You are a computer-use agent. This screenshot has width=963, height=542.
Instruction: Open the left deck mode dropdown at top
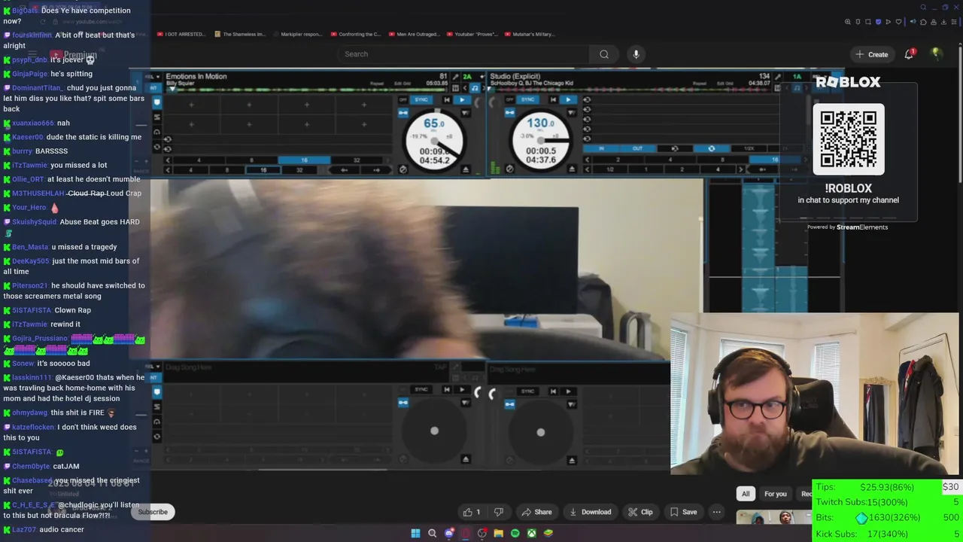tap(153, 77)
